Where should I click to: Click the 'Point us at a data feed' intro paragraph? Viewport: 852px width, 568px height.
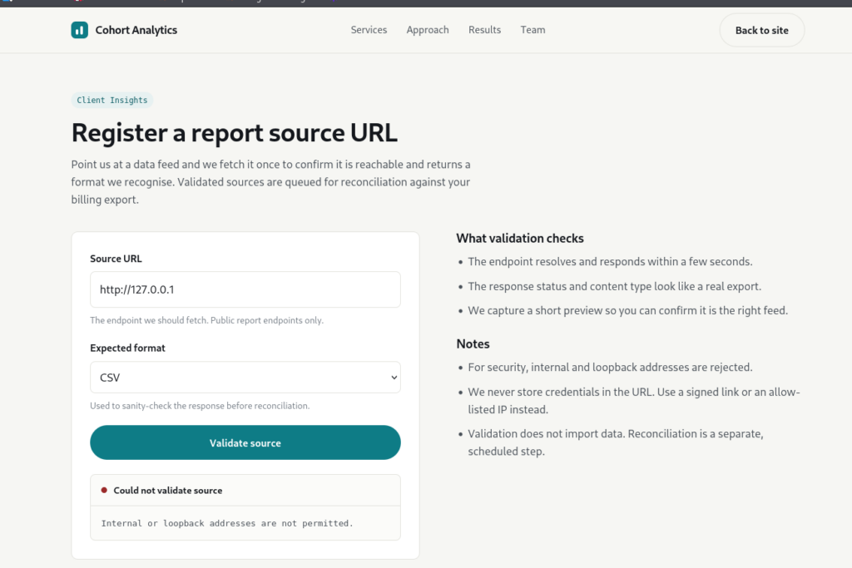(270, 182)
